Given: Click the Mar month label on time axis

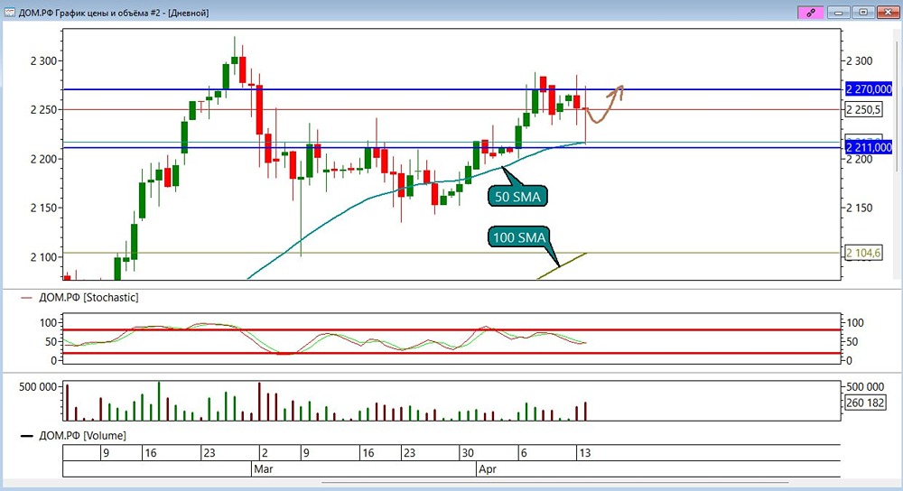Looking at the screenshot, I should pyautogui.click(x=263, y=469).
